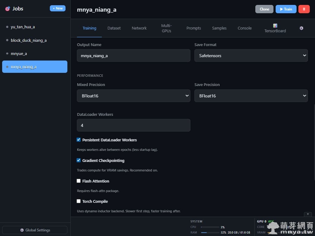Screen dimensions: 315x236
Task: Enable the Torch Compile checkbox
Action: pyautogui.click(x=79, y=201)
